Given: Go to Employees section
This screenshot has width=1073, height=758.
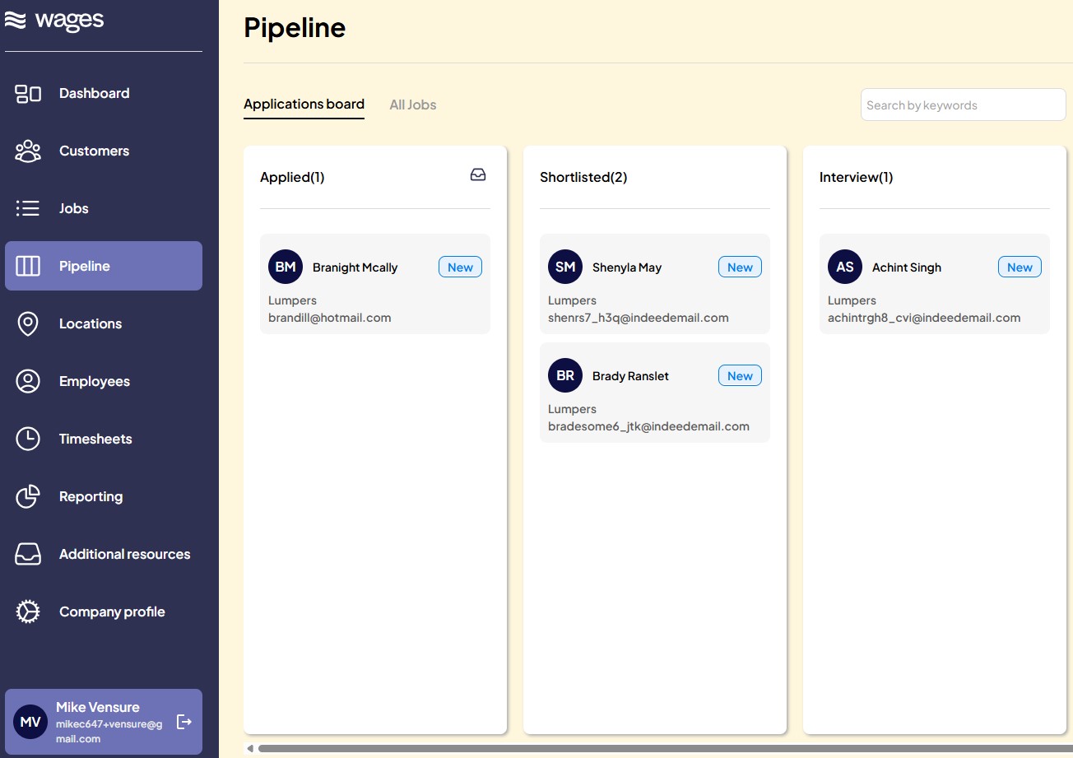Looking at the screenshot, I should (x=104, y=382).
